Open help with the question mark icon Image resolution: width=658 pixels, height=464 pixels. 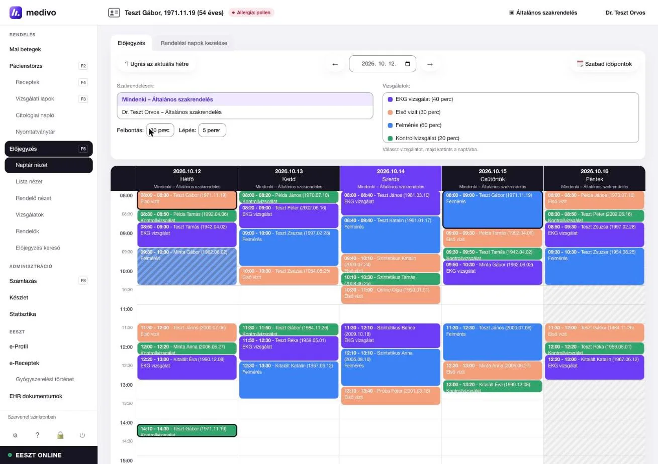pos(37,435)
